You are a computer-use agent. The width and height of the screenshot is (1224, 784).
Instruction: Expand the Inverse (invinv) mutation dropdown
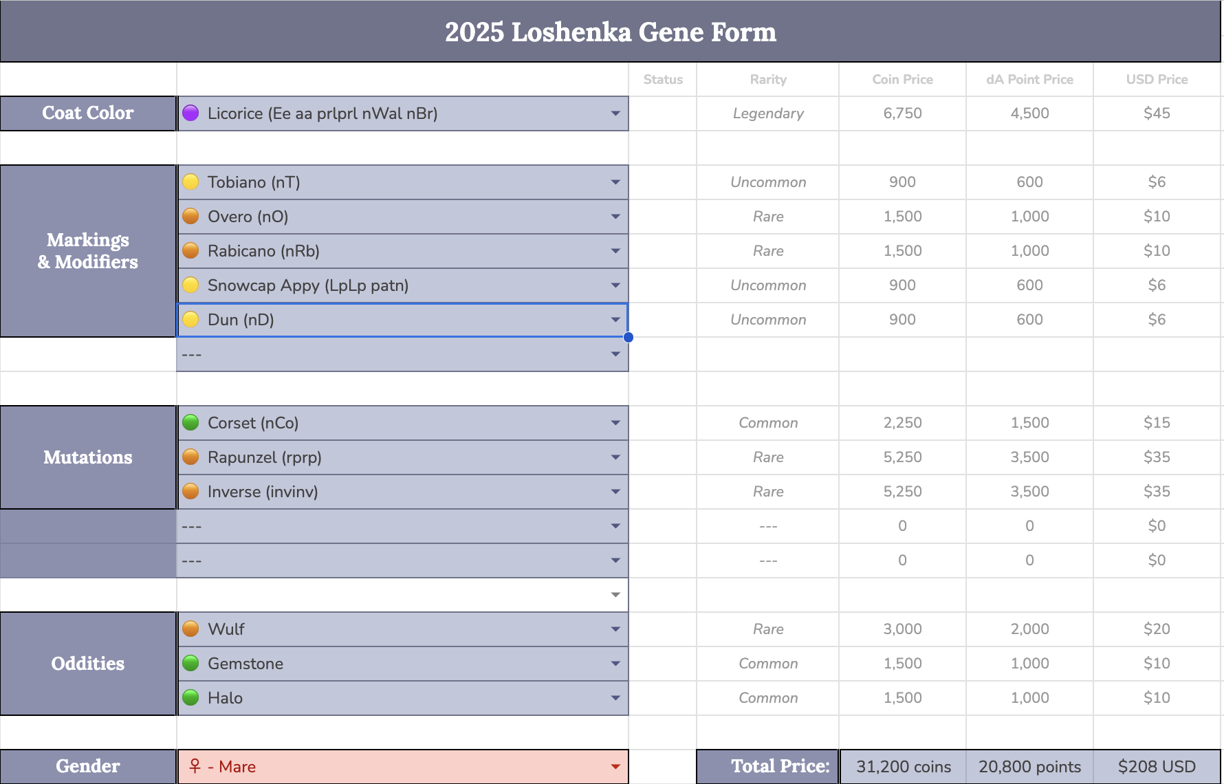coord(615,492)
